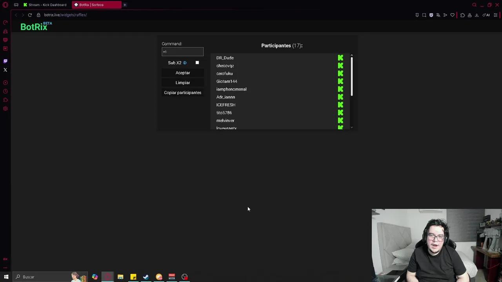The image size is (502, 282).
Task: Click the Kick icon next to checovqz
Action: click(340, 65)
